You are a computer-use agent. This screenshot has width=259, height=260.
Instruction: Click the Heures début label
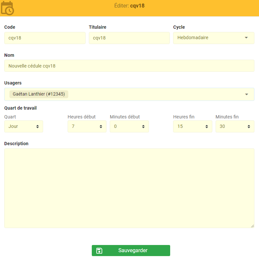pyautogui.click(x=82, y=117)
